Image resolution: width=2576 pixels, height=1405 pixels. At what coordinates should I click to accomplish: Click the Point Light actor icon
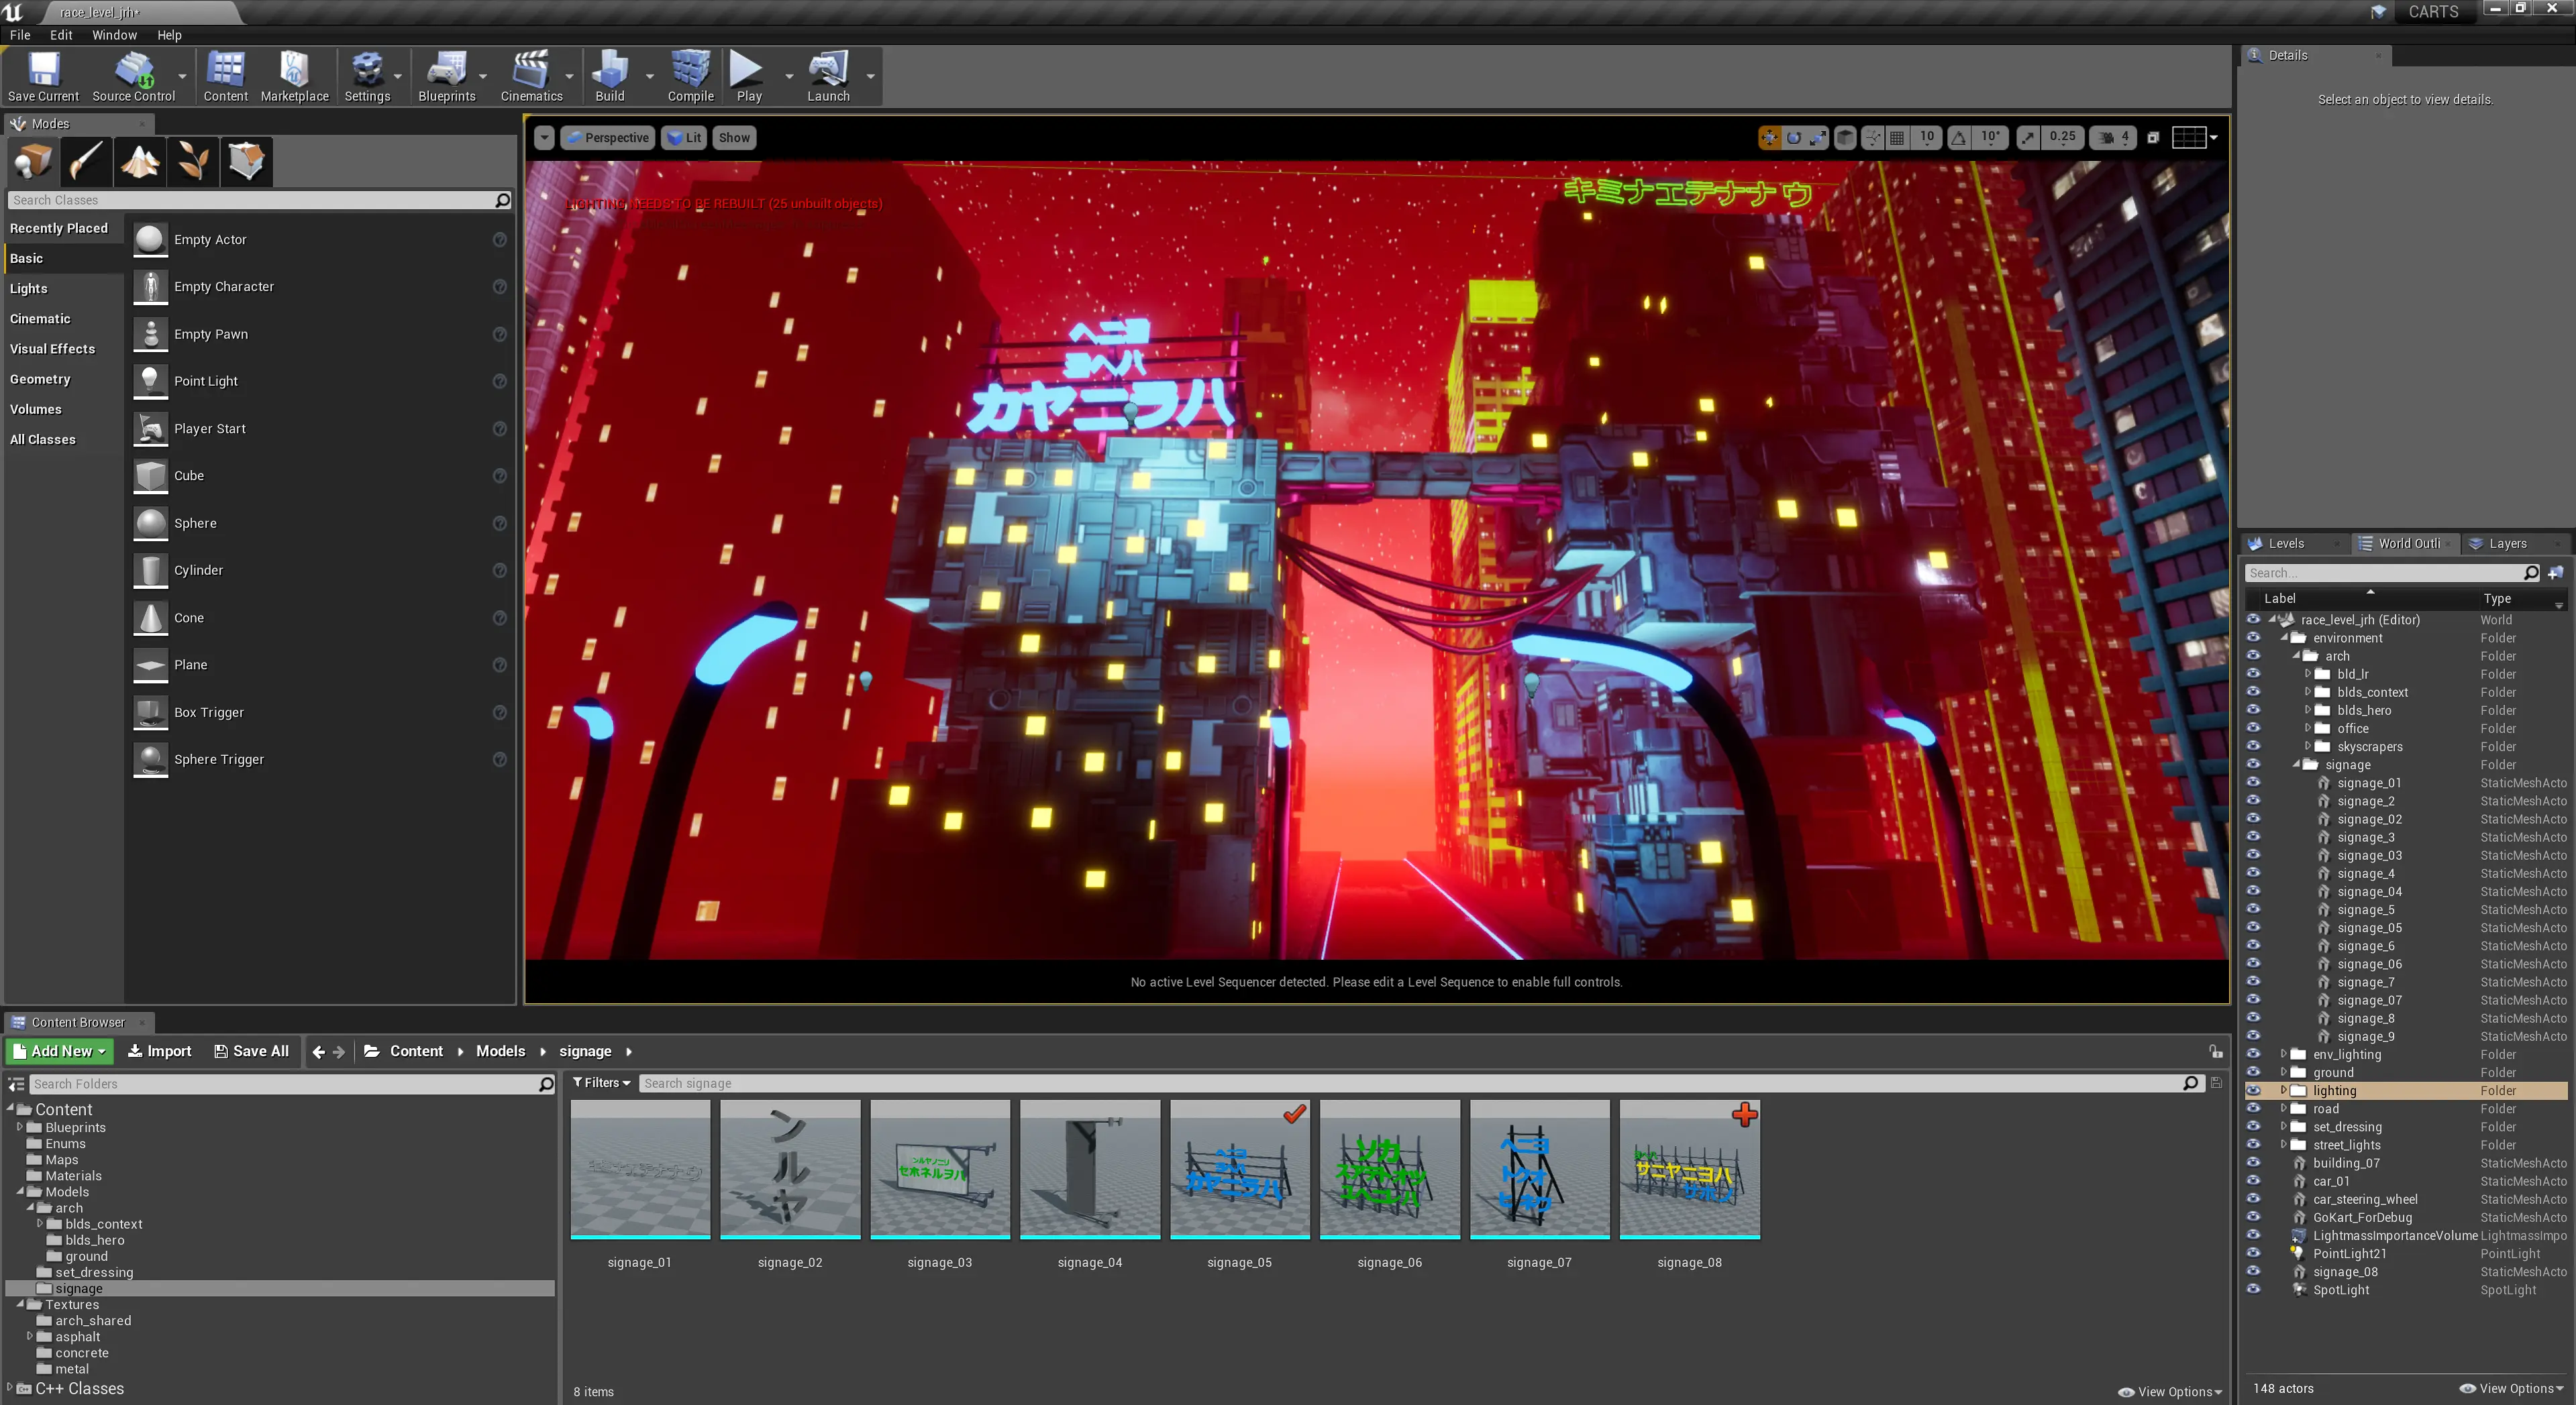pyautogui.click(x=151, y=381)
